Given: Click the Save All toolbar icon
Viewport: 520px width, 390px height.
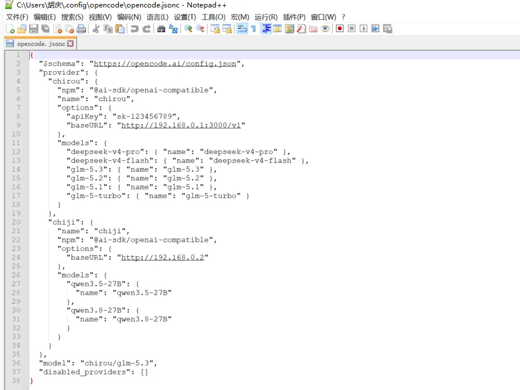Looking at the screenshot, I should click(45, 29).
